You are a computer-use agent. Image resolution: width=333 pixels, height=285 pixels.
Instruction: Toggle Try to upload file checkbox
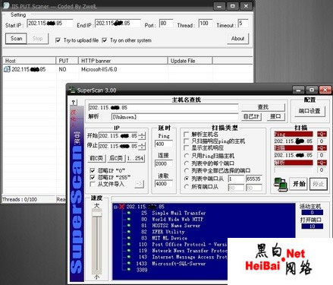(x=58, y=40)
